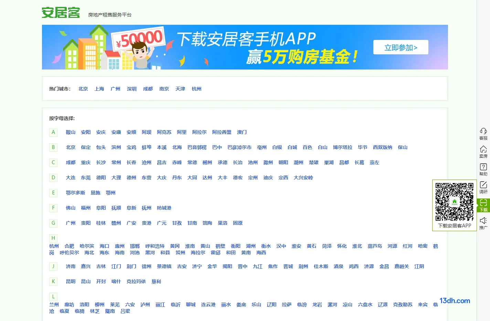Open city 哈尔滨 in row H
Viewport: 490px width, 321px height.
(x=87, y=246)
